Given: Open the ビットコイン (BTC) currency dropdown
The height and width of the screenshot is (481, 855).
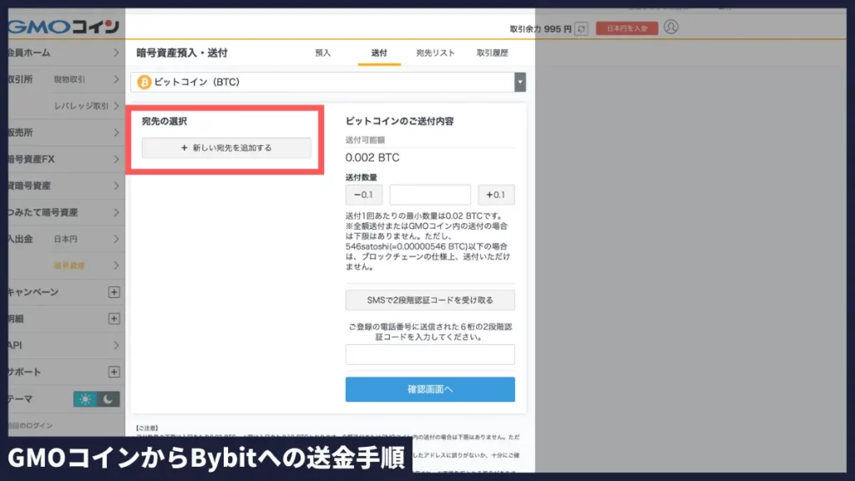Looking at the screenshot, I should [x=327, y=82].
